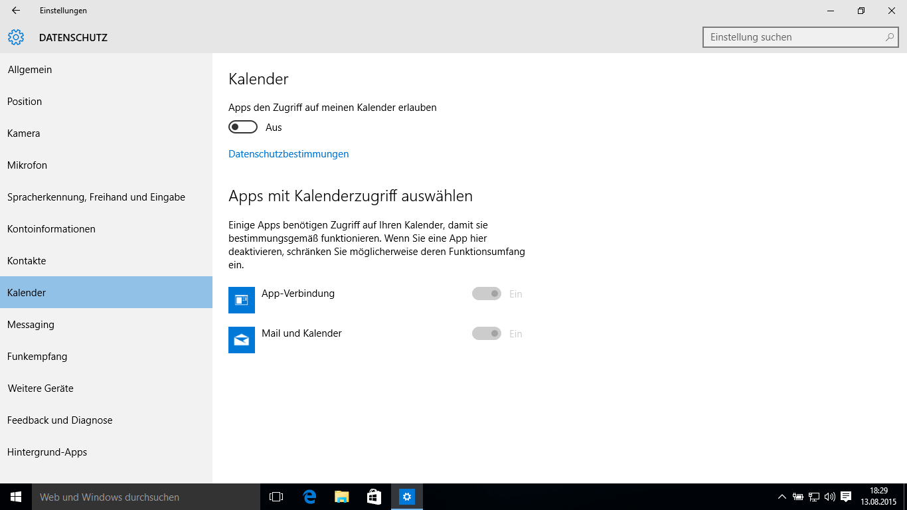This screenshot has width=907, height=510.
Task: Click the App-Verbindung app icon
Action: (242, 300)
